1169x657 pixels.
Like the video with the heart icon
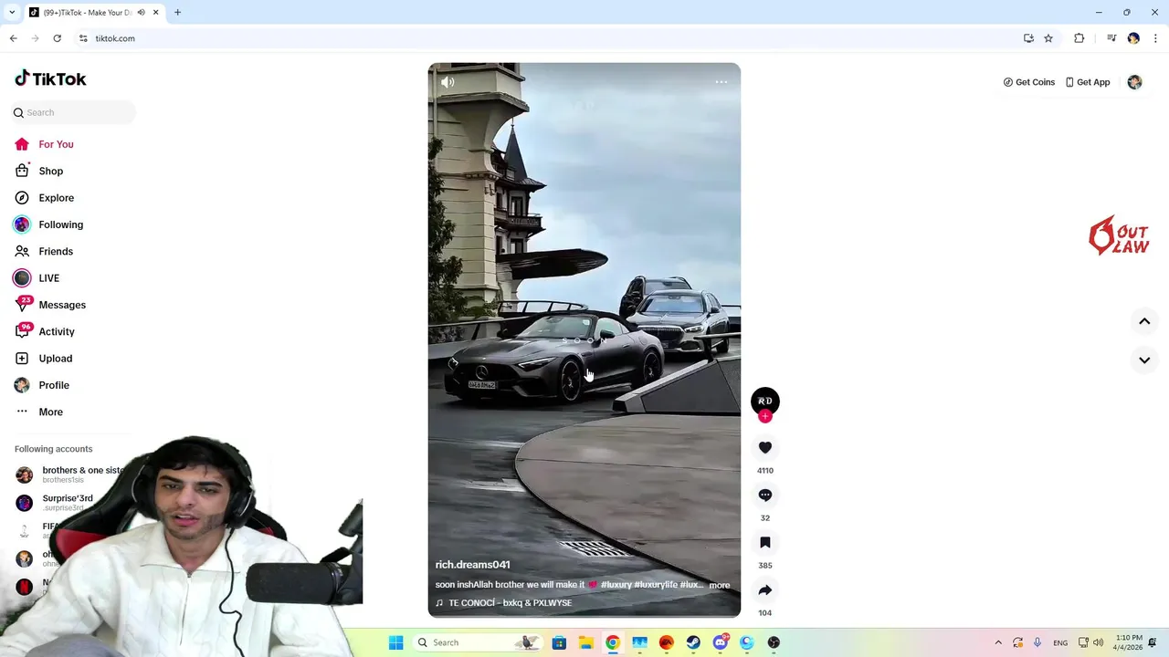[x=765, y=447]
